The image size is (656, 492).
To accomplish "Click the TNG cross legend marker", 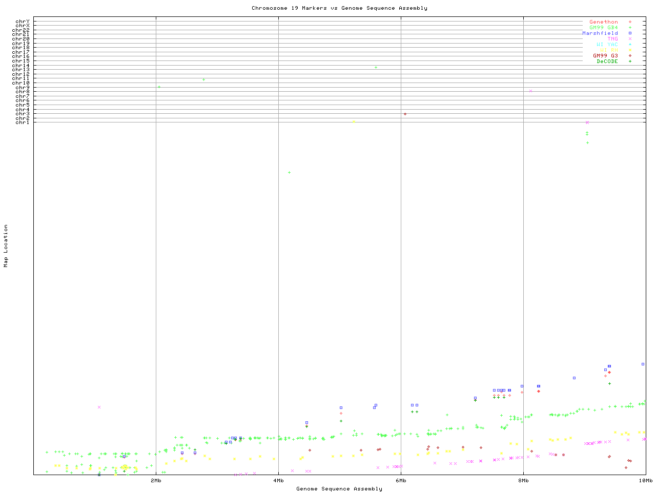I will coord(630,39).
